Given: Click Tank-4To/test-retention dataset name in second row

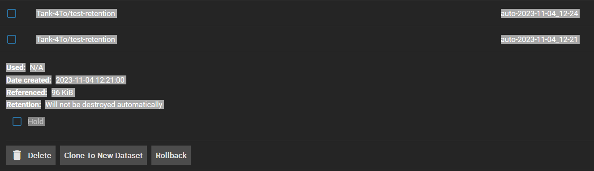Looking at the screenshot, I should point(76,39).
